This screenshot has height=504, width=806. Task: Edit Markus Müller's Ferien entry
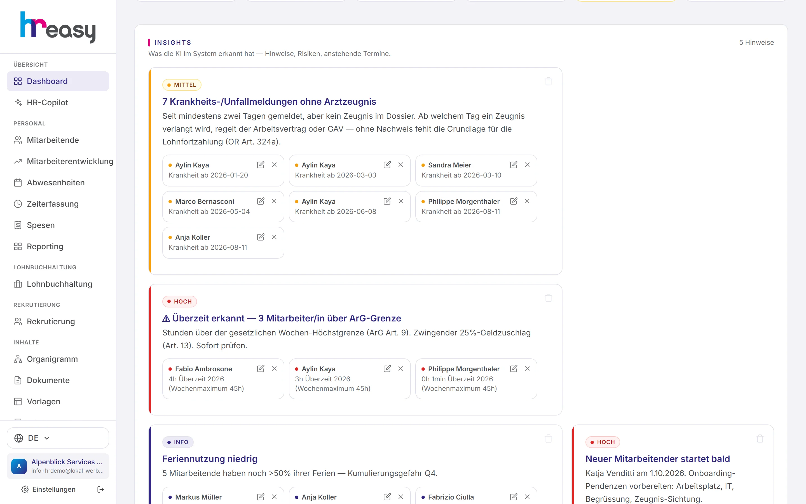point(261,497)
